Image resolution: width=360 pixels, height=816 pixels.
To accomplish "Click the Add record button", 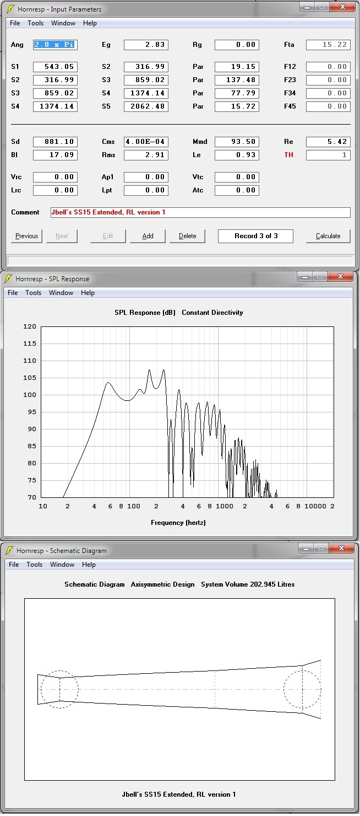I will coord(148,236).
